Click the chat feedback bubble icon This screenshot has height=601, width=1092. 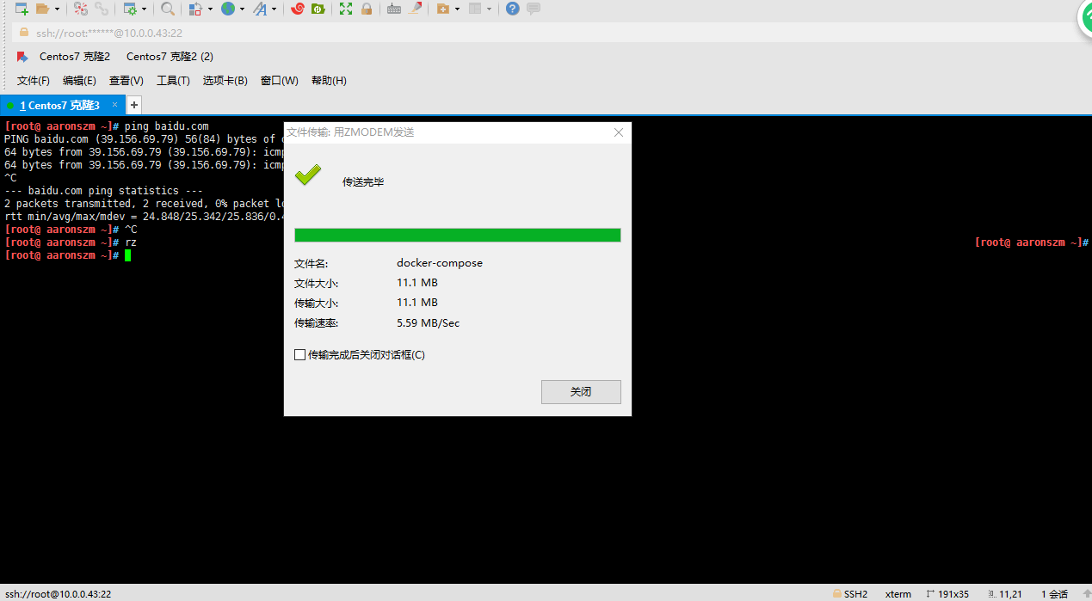(534, 9)
